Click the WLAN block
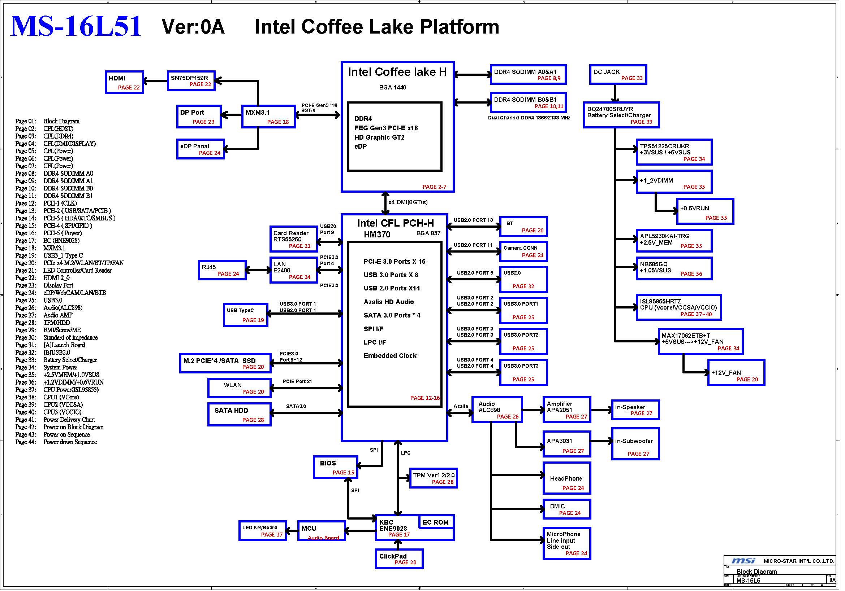 tap(239, 388)
